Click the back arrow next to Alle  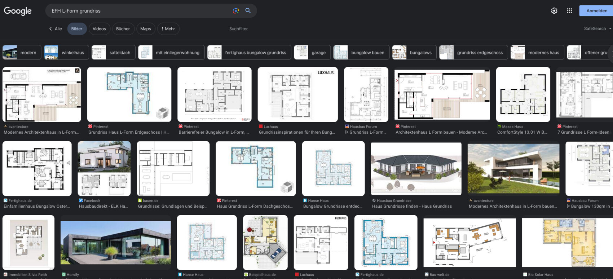50,29
